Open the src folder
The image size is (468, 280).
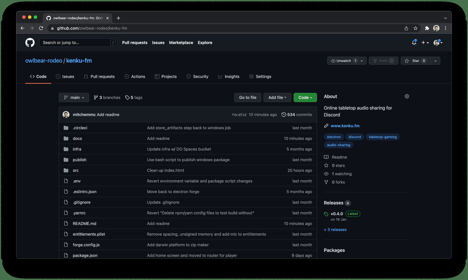tap(76, 170)
